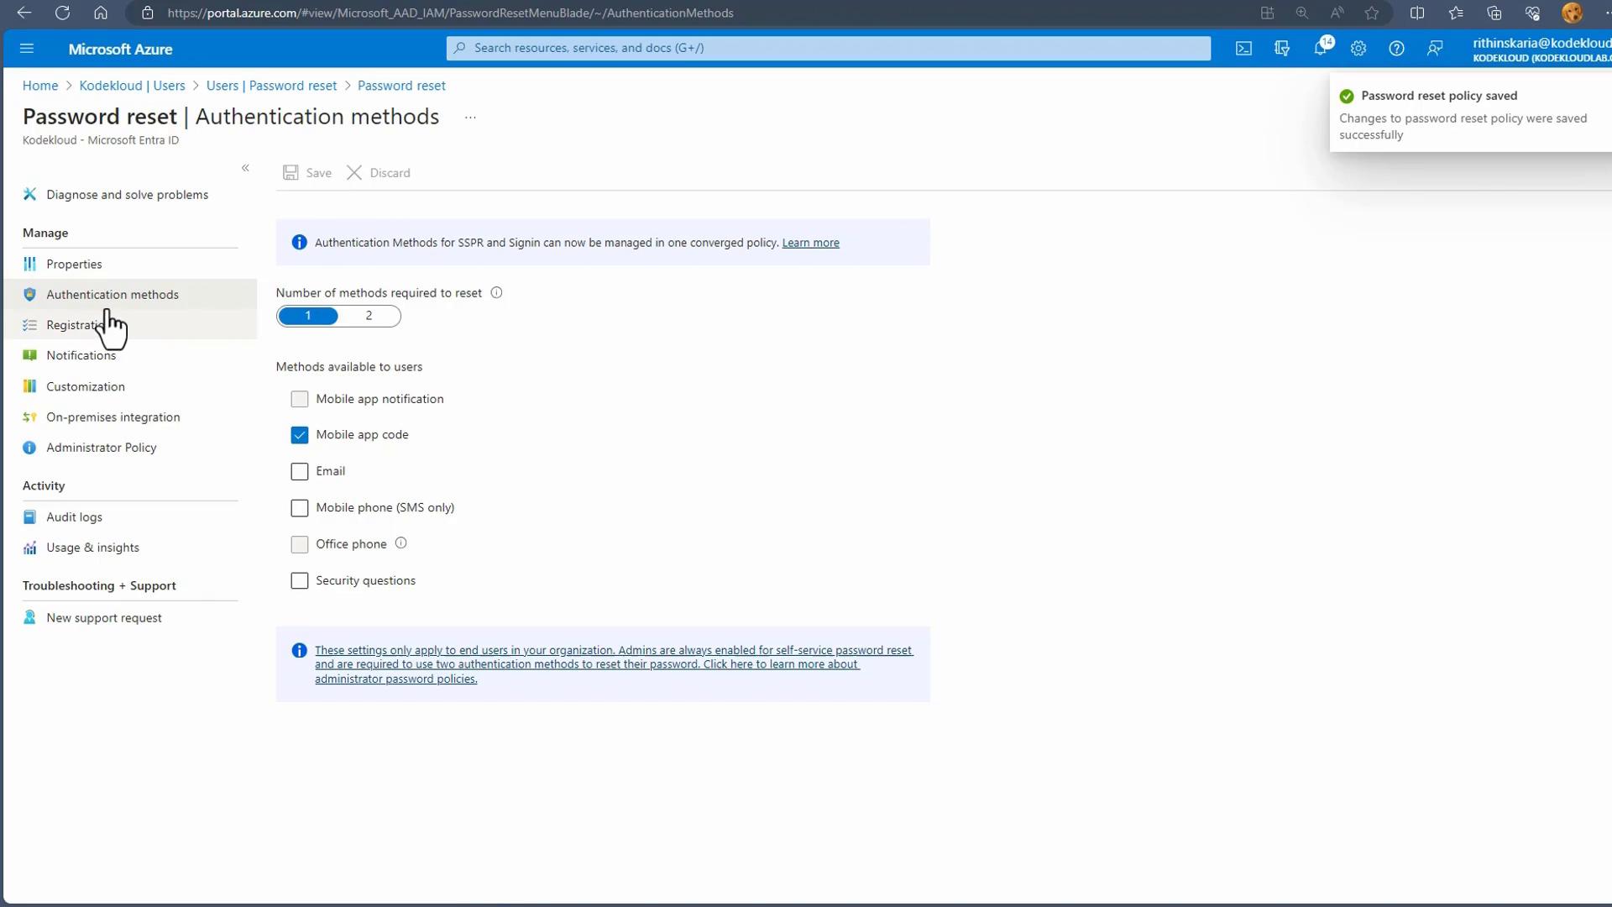Open the Help question mark icon

pyautogui.click(x=1396, y=49)
